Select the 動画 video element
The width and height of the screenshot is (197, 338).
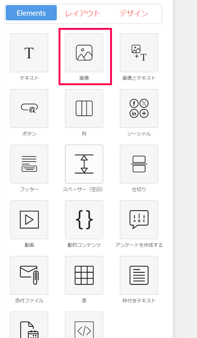[29, 220]
